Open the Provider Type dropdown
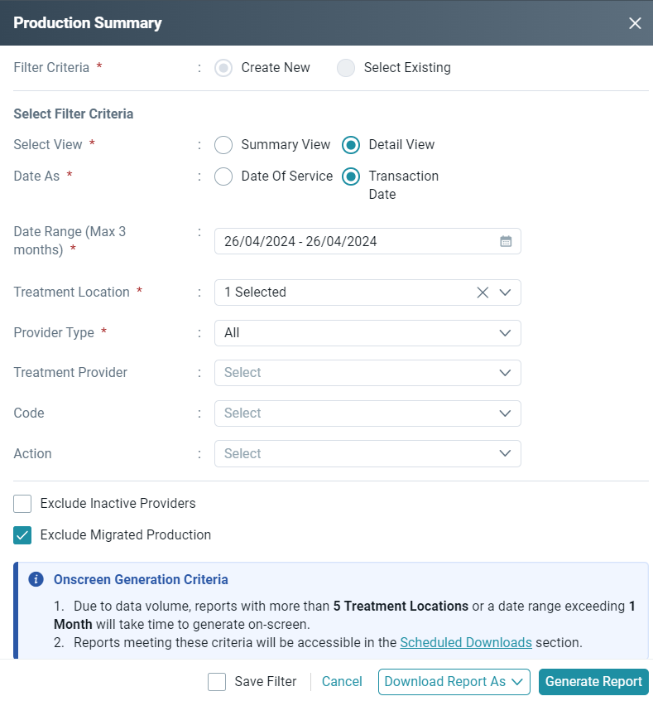Image resolution: width=653 pixels, height=701 pixels. pyautogui.click(x=367, y=333)
